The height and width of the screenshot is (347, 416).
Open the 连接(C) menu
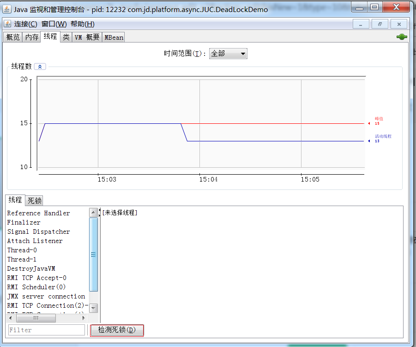25,24
